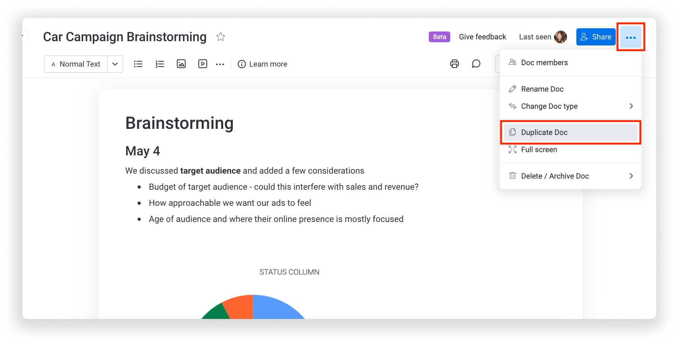677x344 pixels.
Task: Choose Rename Doc
Action: 570,89
